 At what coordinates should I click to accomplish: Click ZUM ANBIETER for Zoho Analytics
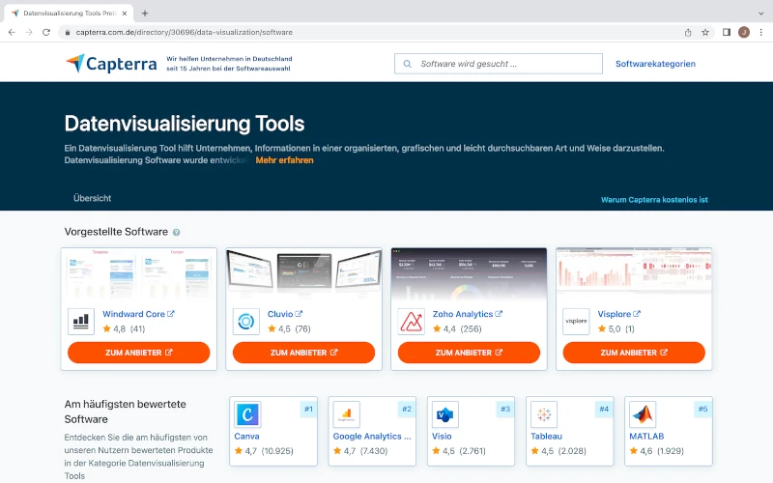click(x=469, y=353)
